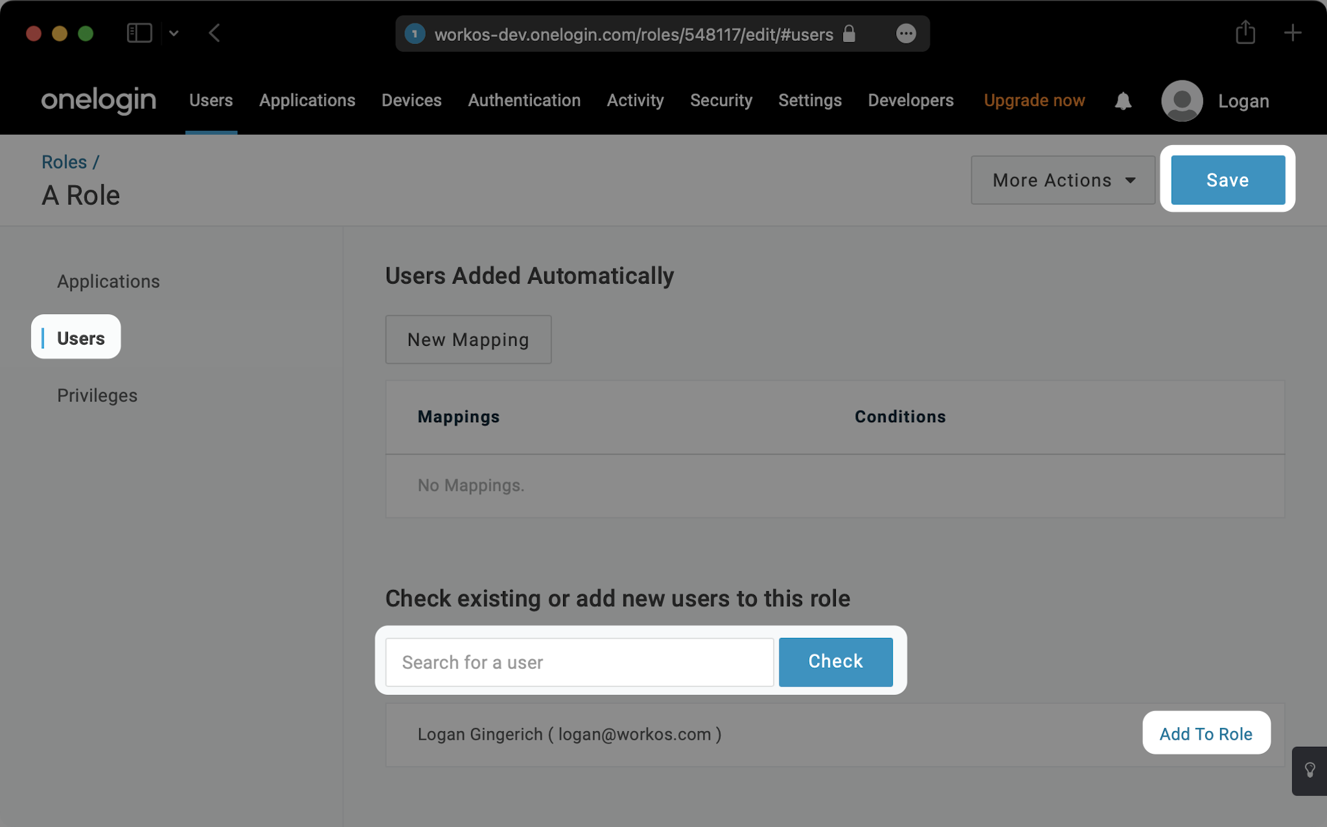
Task: Click the onelogin logo
Action: 98,100
